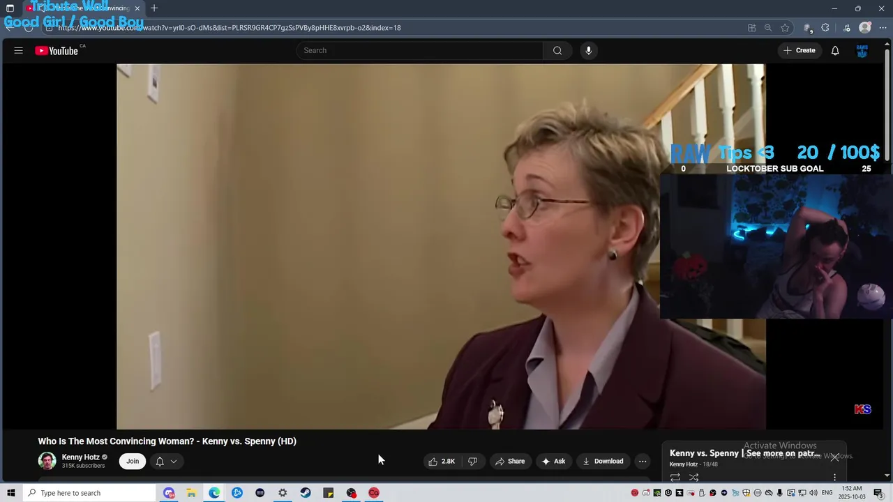Open the browser Extensions puzzle icon

[x=825, y=28]
